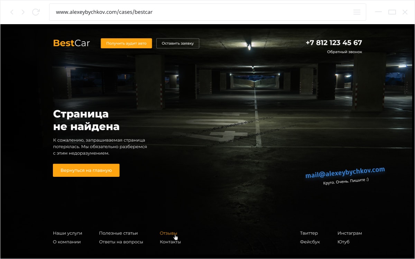
Task: Select 'Ответы на вопросы' footer link
Action: pos(121,242)
